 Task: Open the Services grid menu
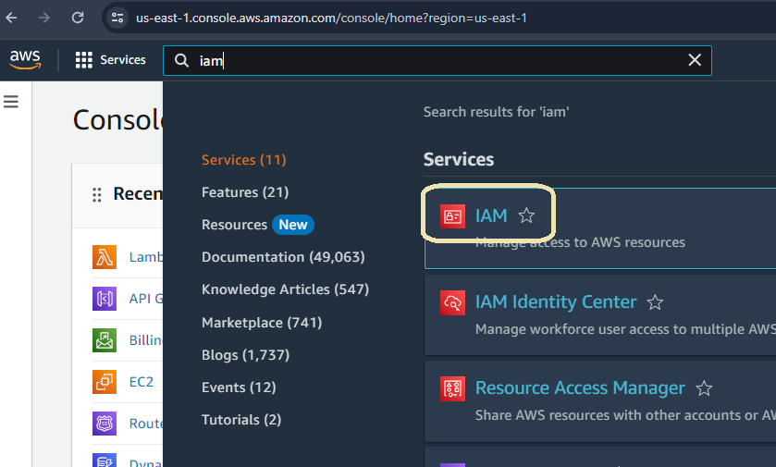point(83,60)
